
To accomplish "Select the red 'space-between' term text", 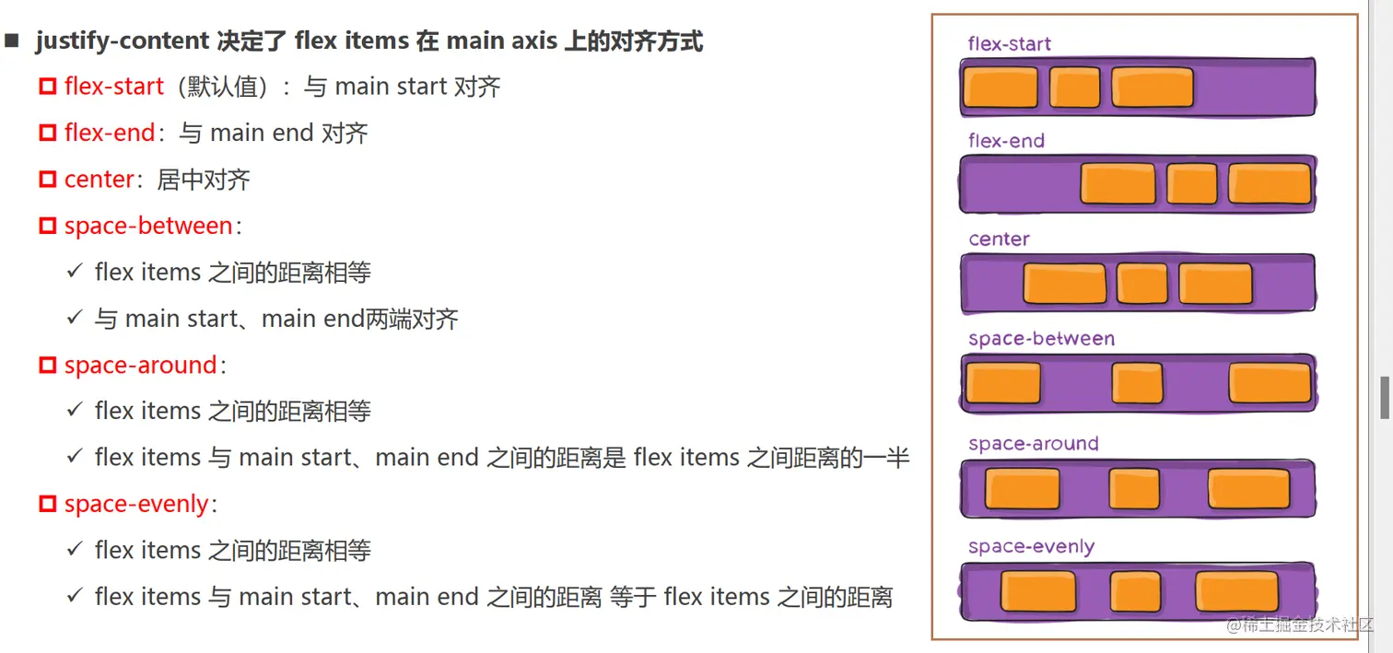I will [148, 227].
